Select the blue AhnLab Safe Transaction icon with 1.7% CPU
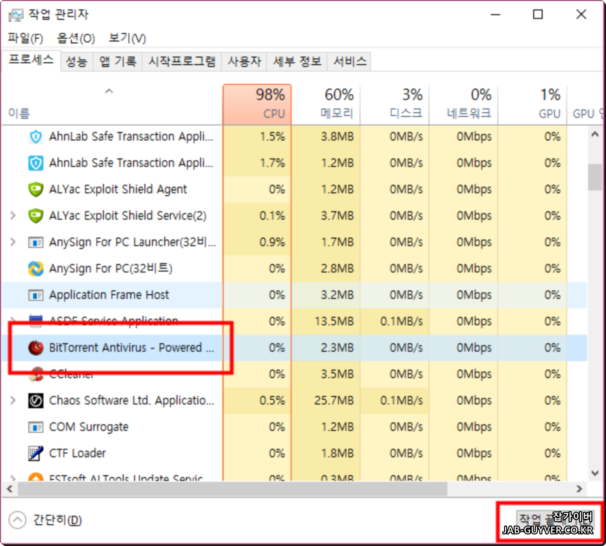606x546 pixels. pyautogui.click(x=36, y=163)
